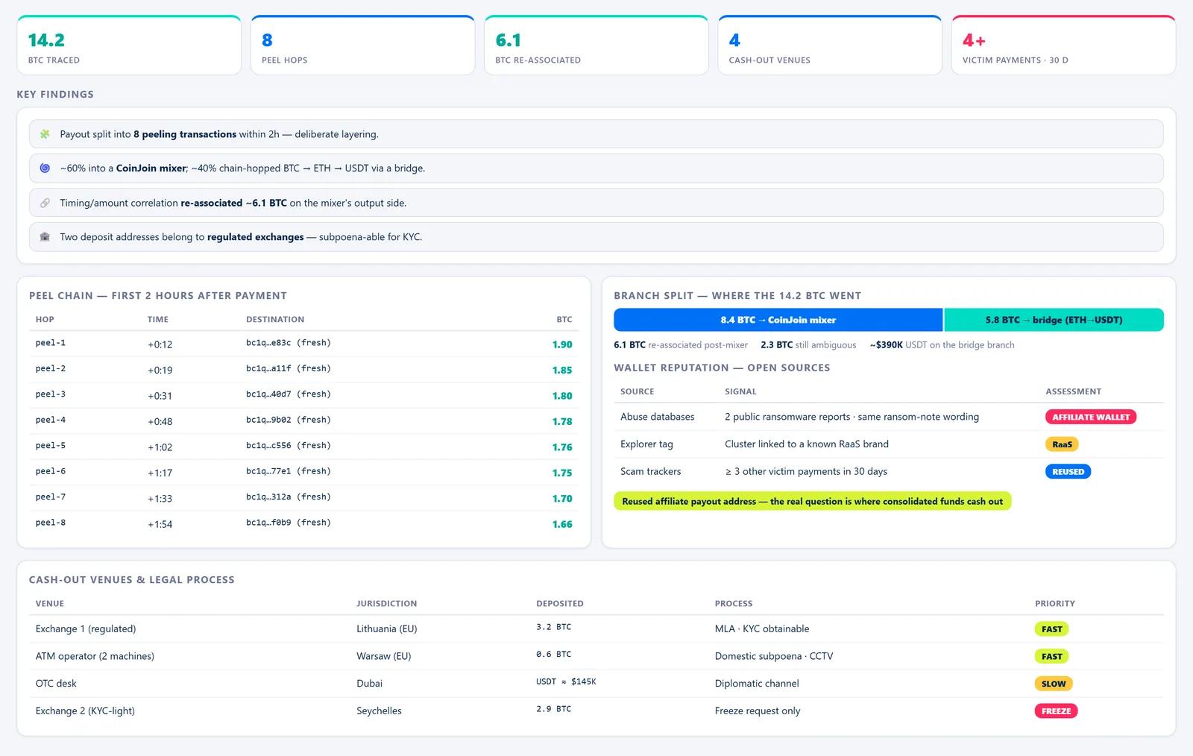Screen dimensions: 1193x756
Task: Select the 8.4 BTC CoinJoin mixer bar segment
Action: 778,320
